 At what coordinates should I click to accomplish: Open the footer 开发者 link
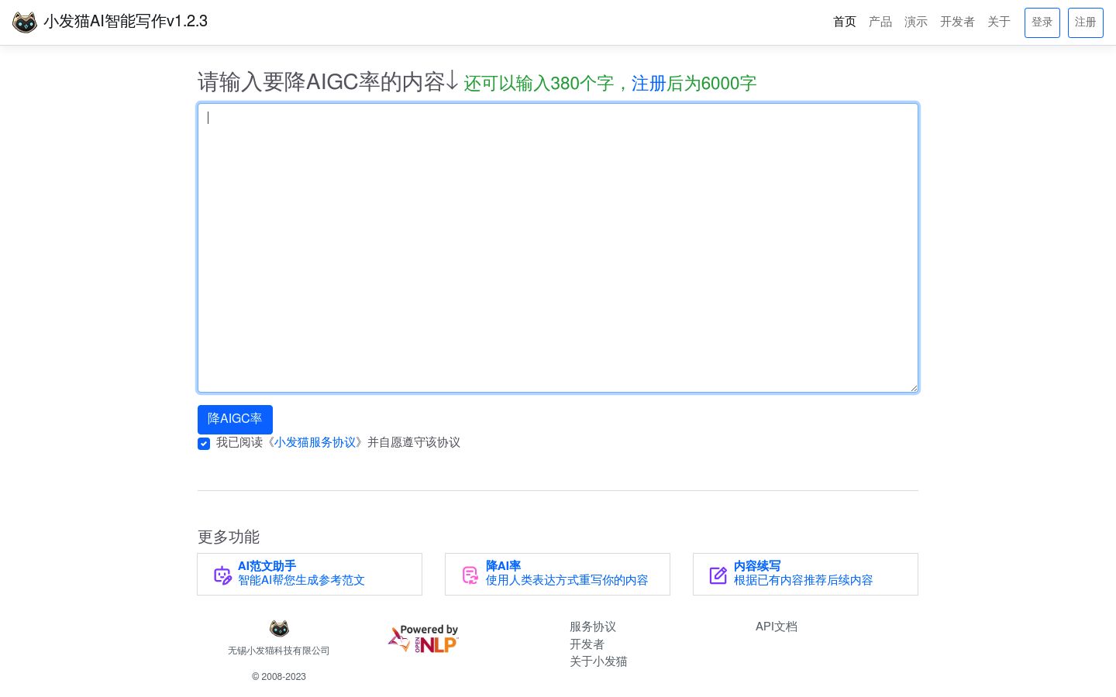pos(587,644)
